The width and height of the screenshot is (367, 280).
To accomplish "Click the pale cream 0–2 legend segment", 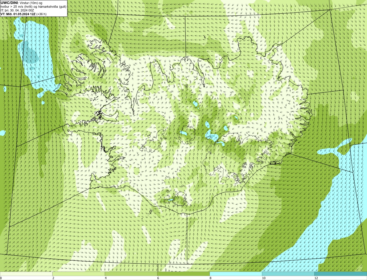I will pos(26,274).
